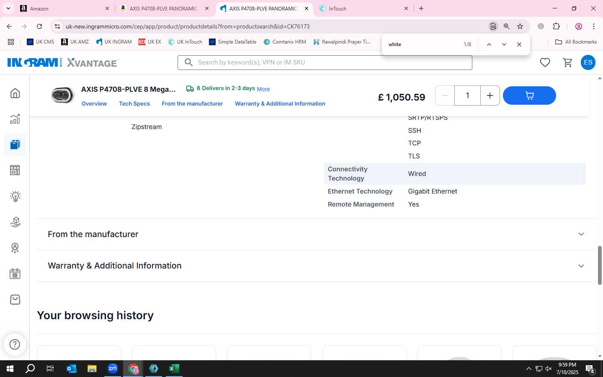Image resolution: width=603 pixels, height=377 pixels.
Task: Open the wishlist heart icon
Action: (x=545, y=62)
